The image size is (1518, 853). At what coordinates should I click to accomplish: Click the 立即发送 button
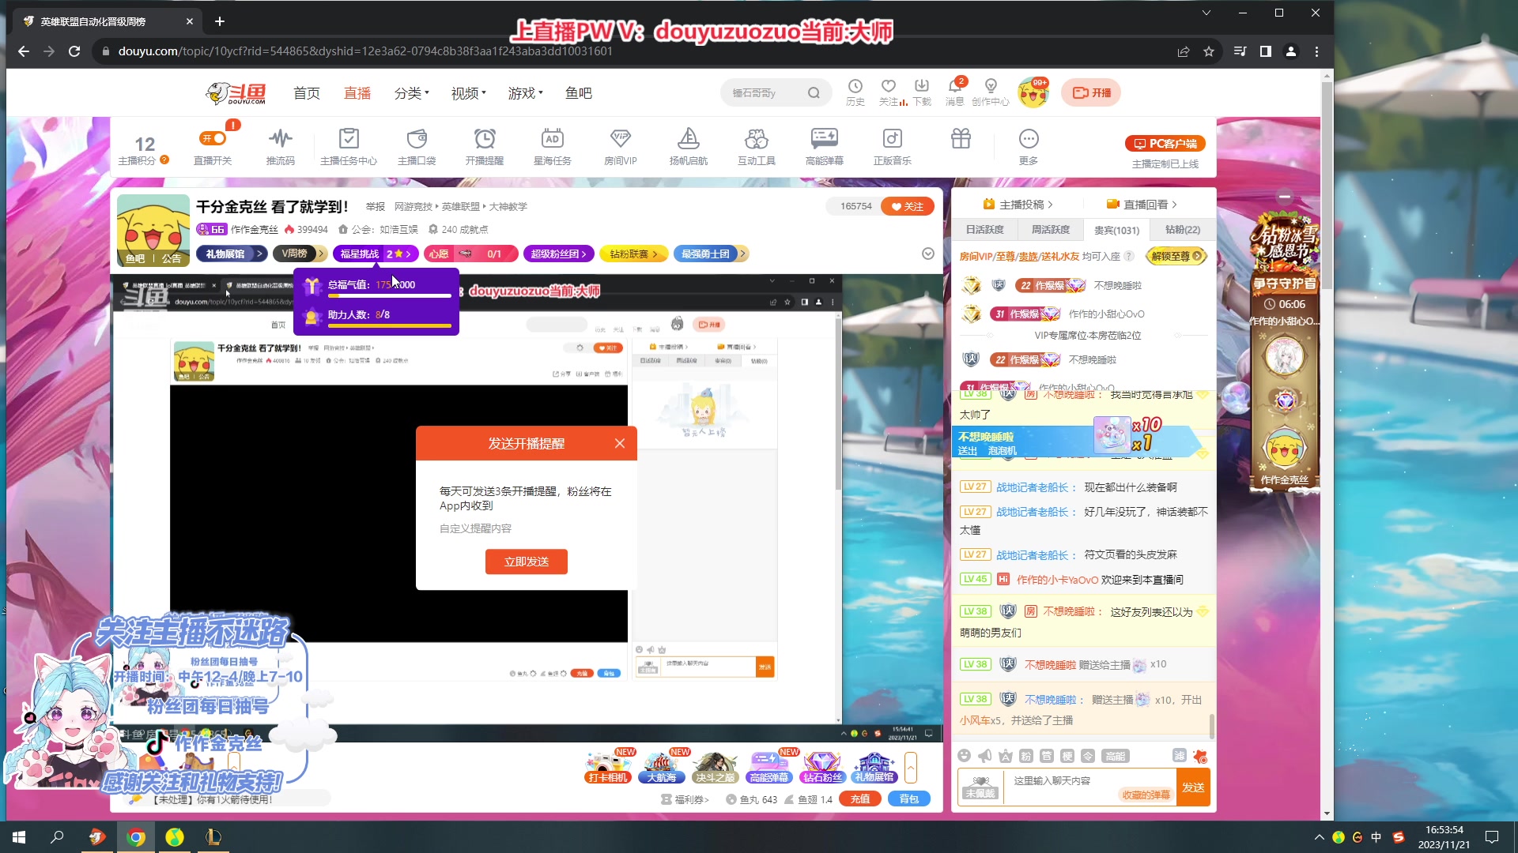coord(527,562)
